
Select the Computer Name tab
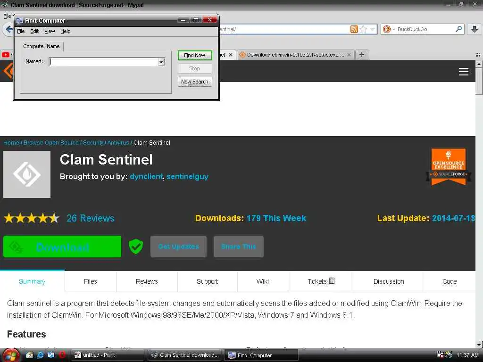pos(42,46)
